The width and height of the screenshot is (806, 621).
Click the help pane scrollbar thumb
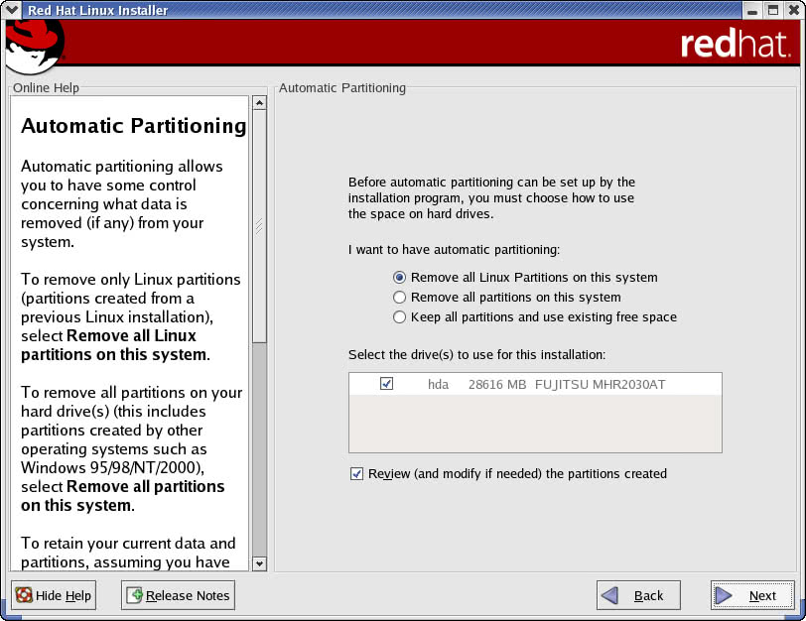pyautogui.click(x=260, y=226)
